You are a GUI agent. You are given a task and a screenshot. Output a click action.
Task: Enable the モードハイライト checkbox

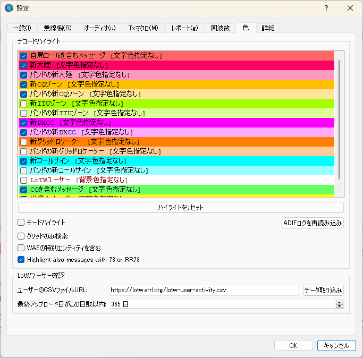pyautogui.click(x=21, y=223)
